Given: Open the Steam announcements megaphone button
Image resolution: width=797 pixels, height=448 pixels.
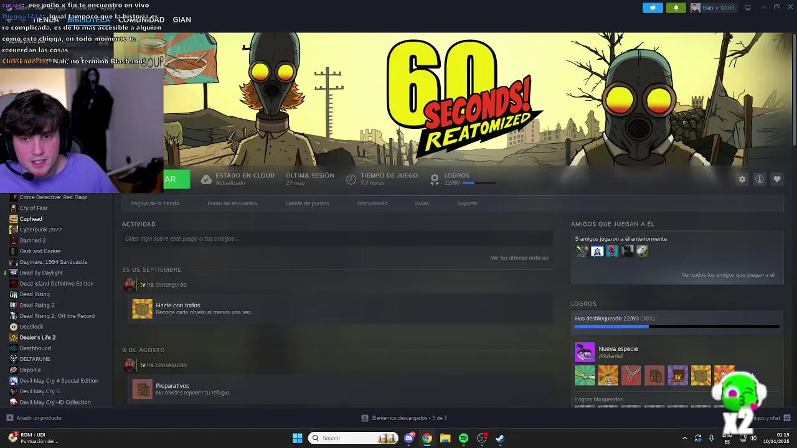Looking at the screenshot, I should coord(653,8).
